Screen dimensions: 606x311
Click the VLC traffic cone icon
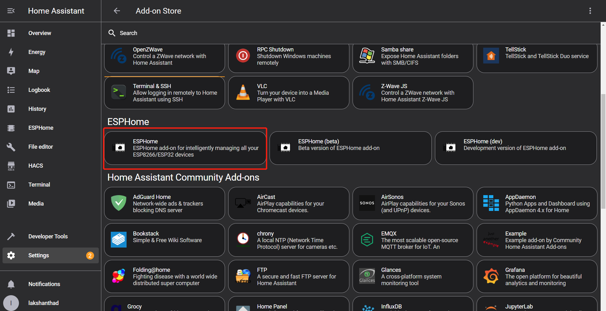click(243, 93)
